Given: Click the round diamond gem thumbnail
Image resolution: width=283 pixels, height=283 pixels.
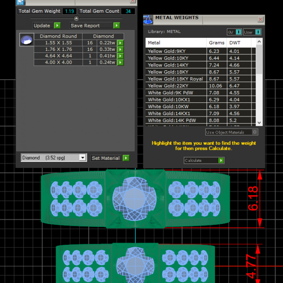Looking at the screenshot, I should click(27, 40).
